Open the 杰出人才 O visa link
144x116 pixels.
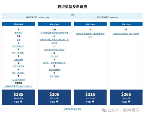[x=54, y=56]
